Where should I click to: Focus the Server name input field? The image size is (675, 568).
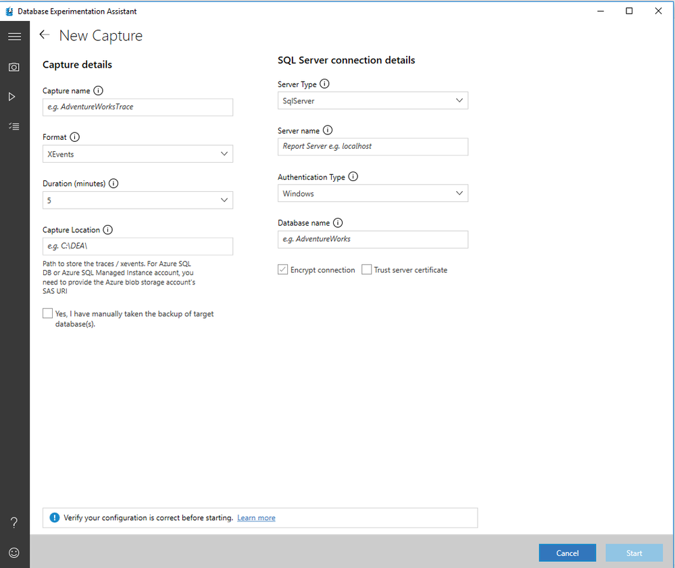click(x=373, y=147)
